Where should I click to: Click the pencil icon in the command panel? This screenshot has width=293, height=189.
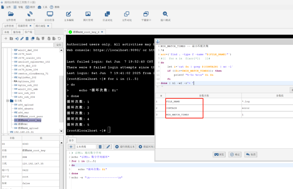108,147
